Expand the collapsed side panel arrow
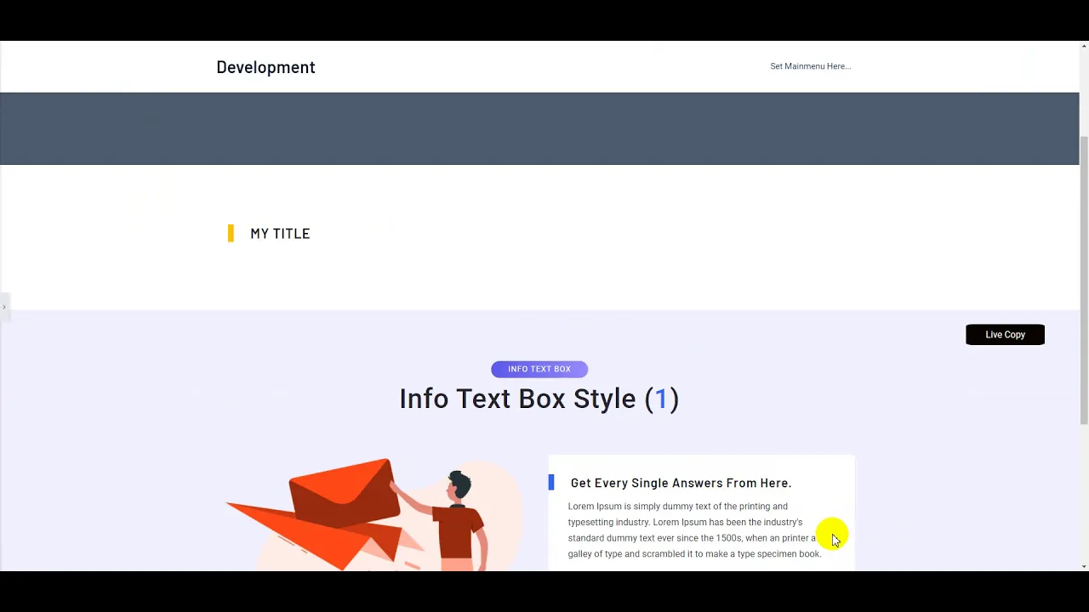This screenshot has width=1089, height=612. 4,307
